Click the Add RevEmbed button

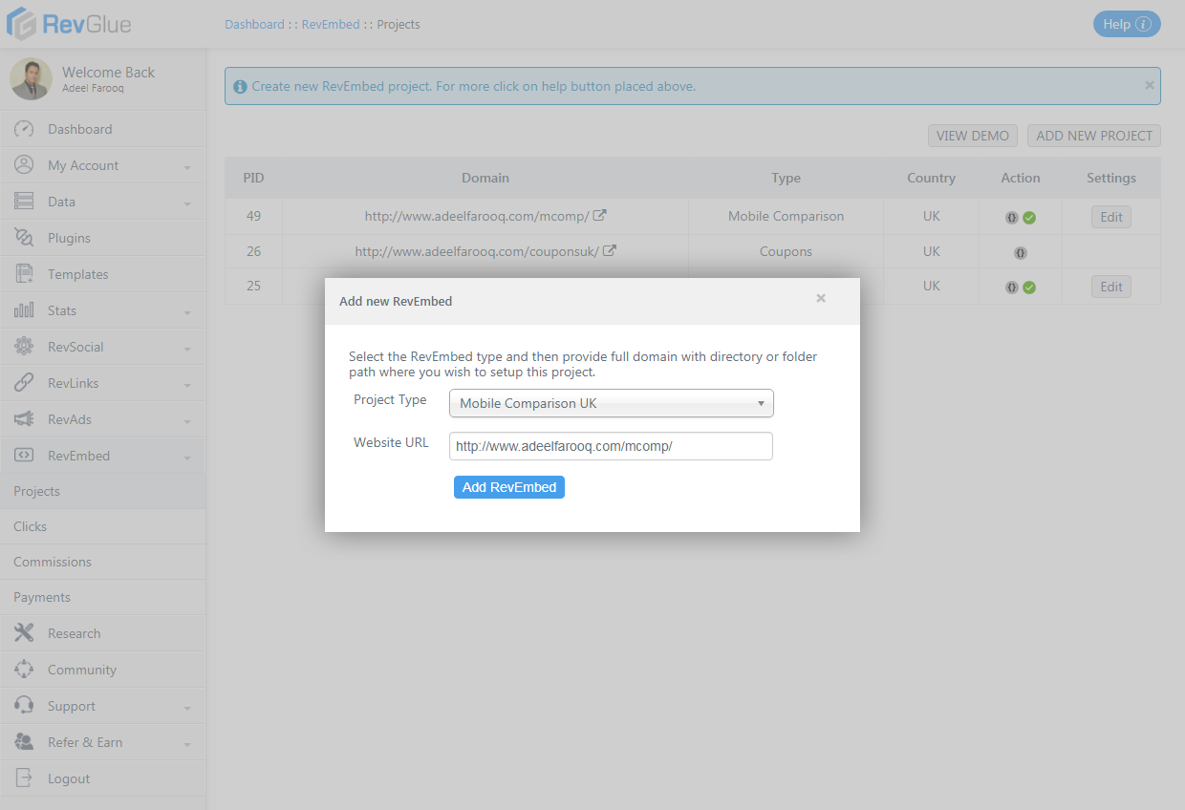509,487
